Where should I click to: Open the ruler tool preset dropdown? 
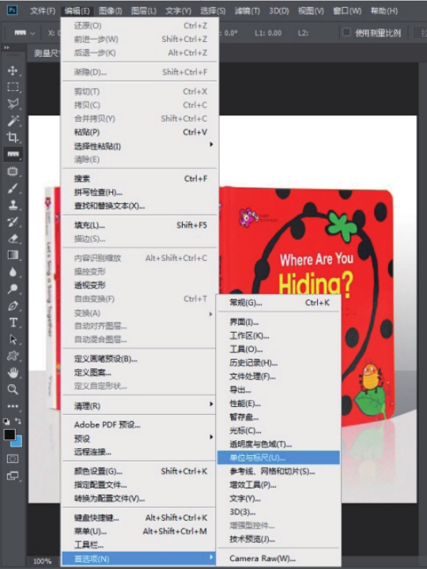tap(24, 33)
